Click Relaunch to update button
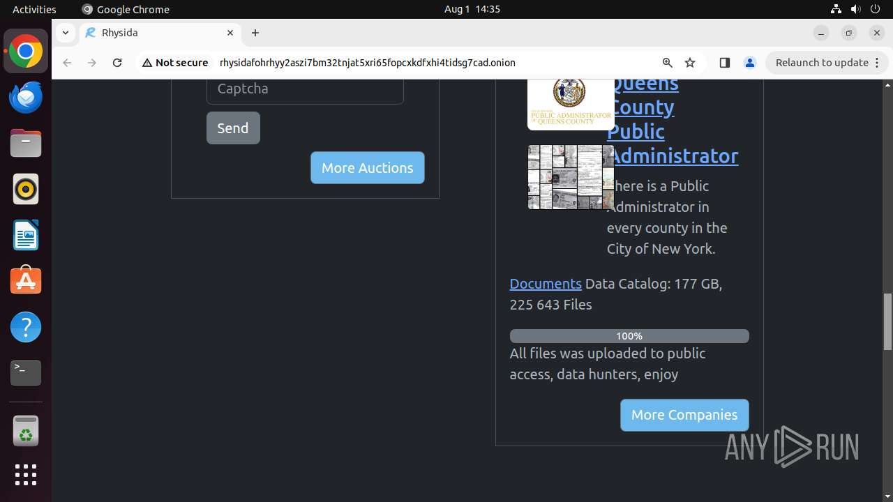 coord(822,63)
